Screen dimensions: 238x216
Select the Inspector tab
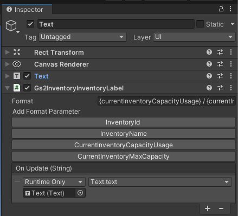pos(27,9)
